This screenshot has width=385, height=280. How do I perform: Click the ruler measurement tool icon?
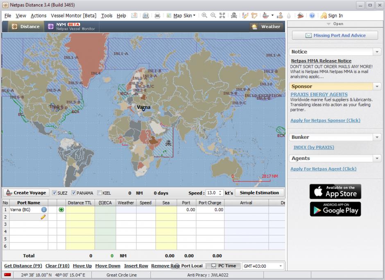tap(254, 16)
